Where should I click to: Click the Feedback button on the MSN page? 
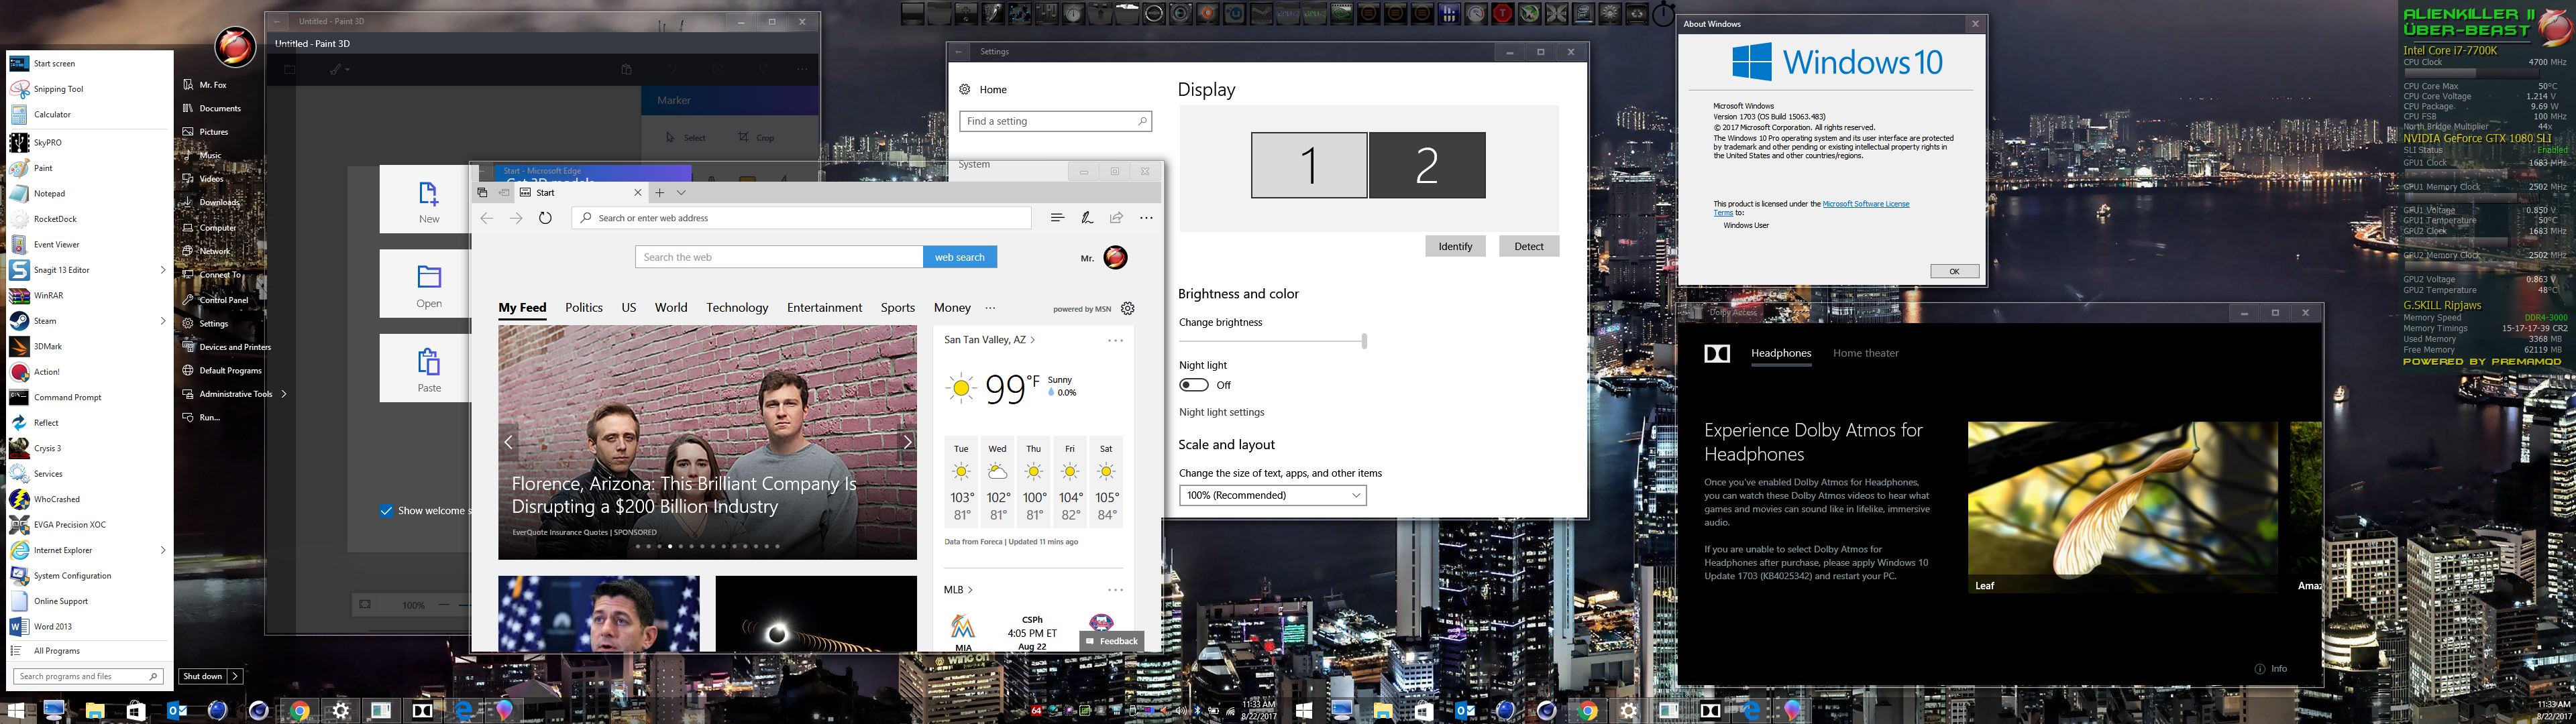coord(1111,641)
